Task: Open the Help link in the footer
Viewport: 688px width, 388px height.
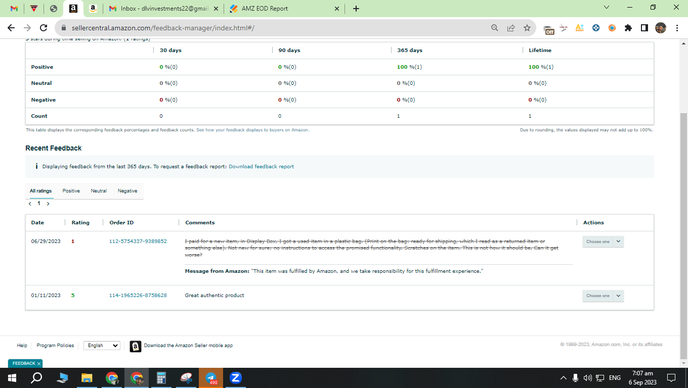Action: (22, 346)
